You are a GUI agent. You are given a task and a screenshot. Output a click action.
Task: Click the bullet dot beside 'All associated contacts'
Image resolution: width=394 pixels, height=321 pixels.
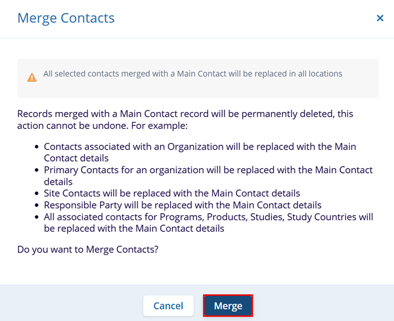(x=37, y=217)
